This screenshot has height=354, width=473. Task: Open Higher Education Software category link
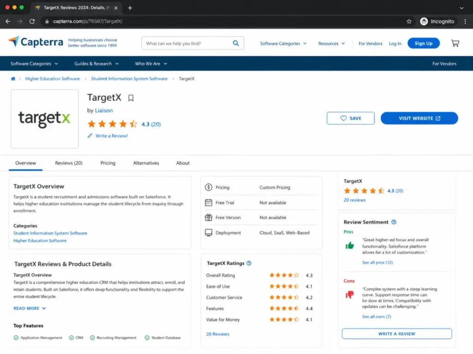40,241
